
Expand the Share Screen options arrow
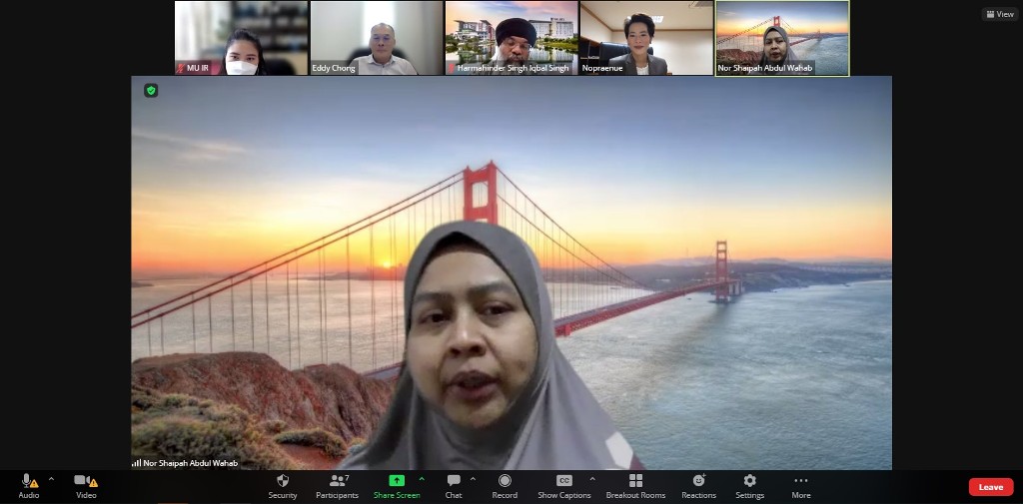click(x=422, y=479)
